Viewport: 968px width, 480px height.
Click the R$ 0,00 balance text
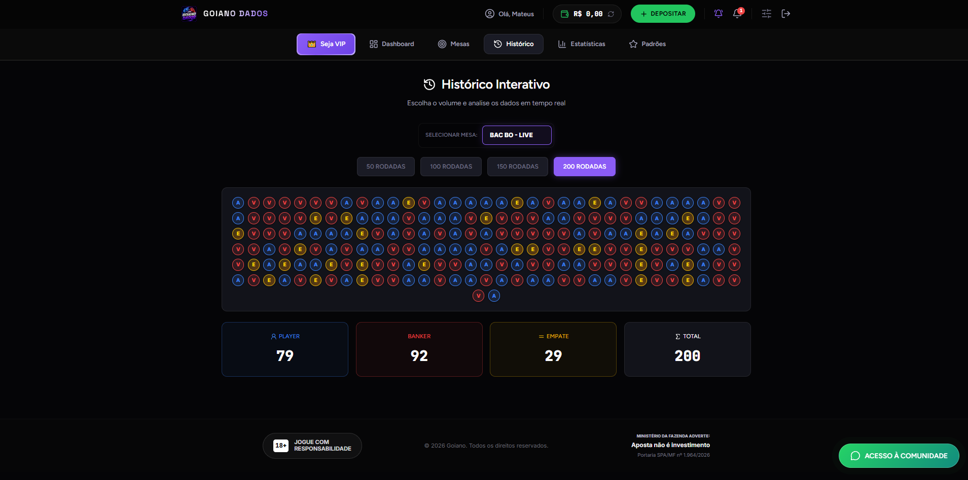(x=588, y=14)
